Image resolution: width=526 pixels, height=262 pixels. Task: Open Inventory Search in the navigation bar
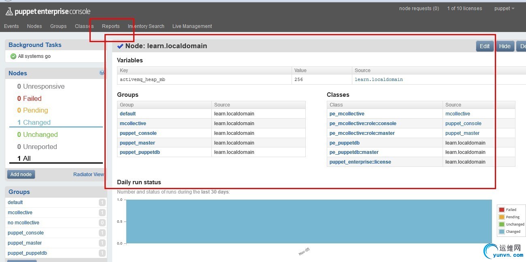click(x=146, y=26)
